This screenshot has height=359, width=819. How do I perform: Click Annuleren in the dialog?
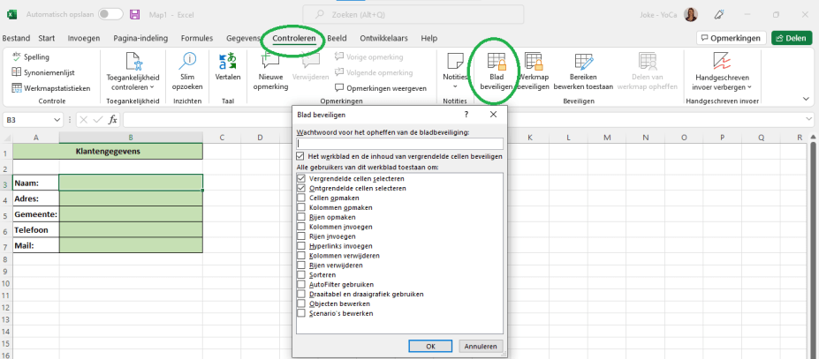coord(481,346)
